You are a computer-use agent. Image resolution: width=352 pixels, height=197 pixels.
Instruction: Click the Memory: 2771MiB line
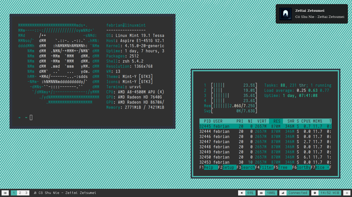(x=135, y=107)
